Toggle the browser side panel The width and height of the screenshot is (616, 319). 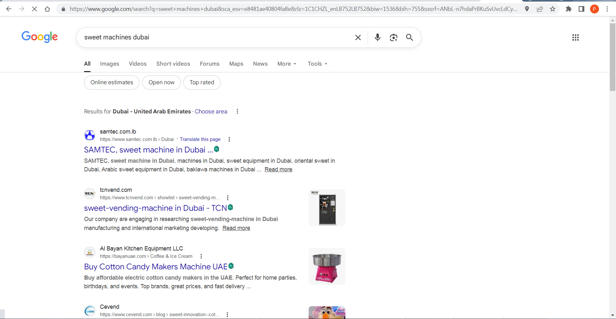click(581, 9)
